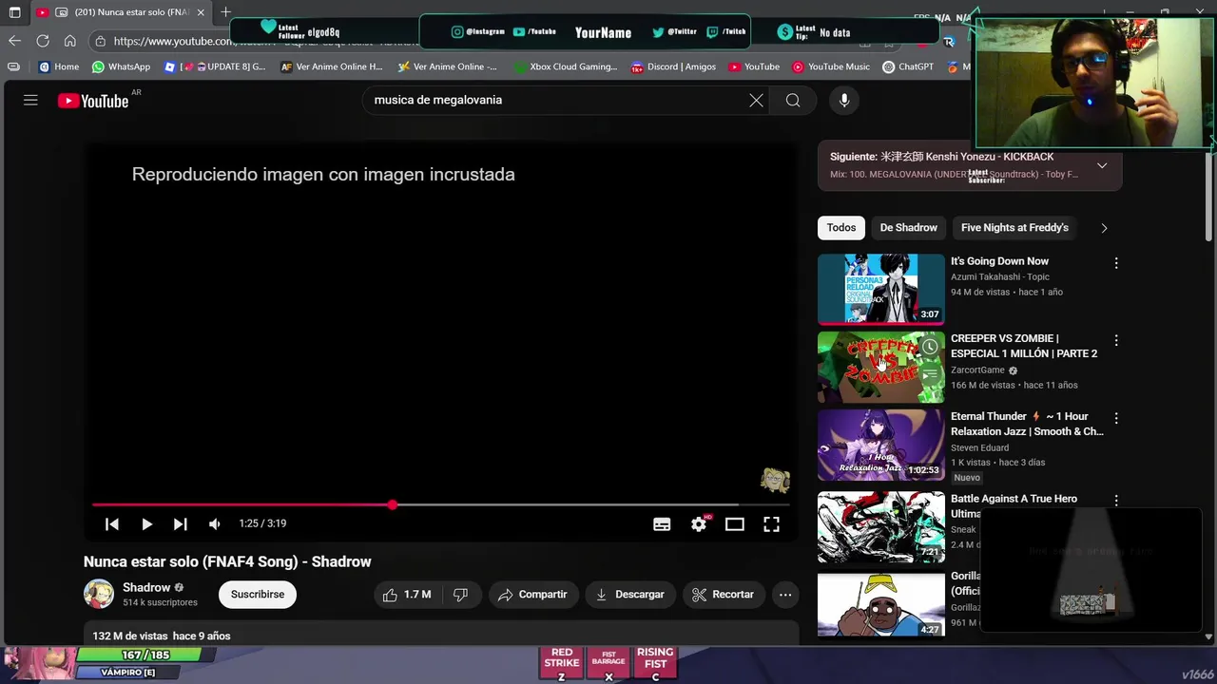
Task: Open the YouTube bookmark
Action: click(754, 66)
